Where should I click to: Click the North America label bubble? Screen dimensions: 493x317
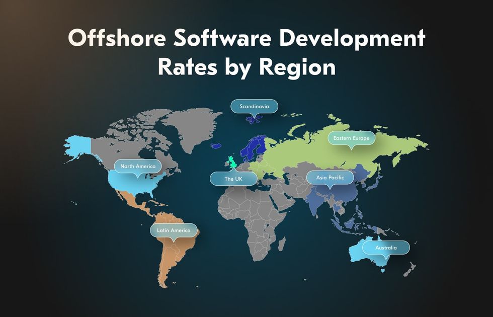tap(138, 166)
